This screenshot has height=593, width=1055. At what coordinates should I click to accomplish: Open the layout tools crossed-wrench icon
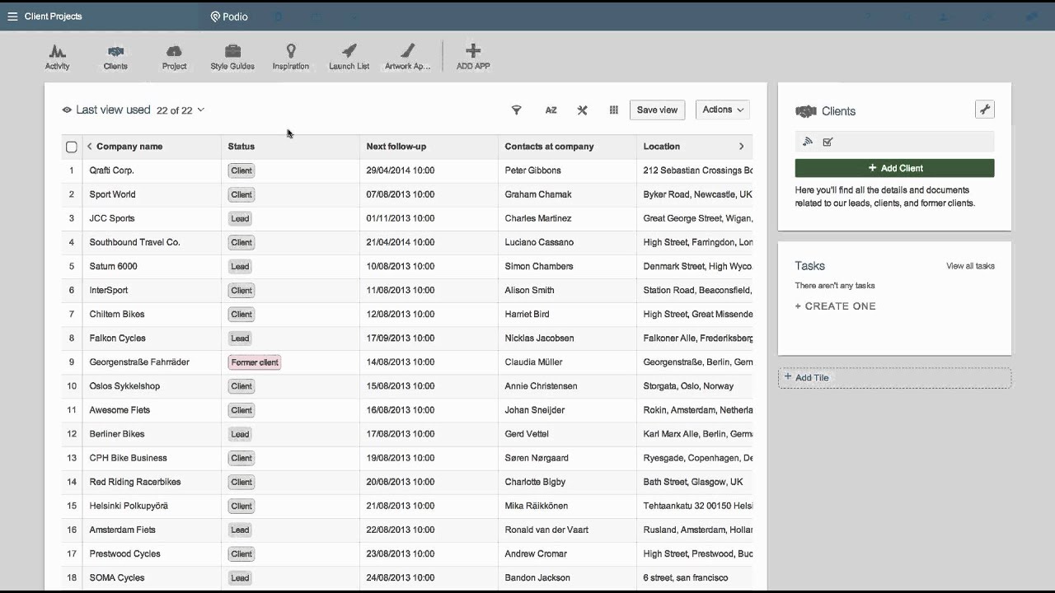coord(582,110)
